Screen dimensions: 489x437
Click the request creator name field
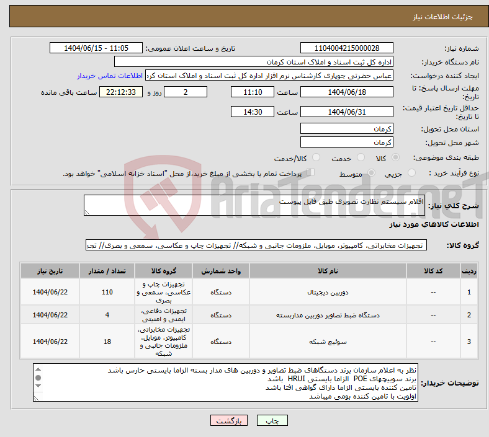[x=269, y=76]
